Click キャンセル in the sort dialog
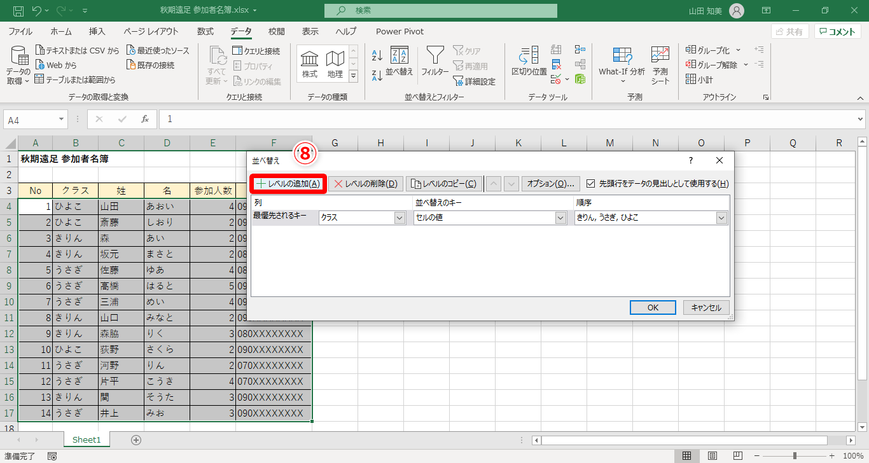This screenshot has width=869, height=463. tap(706, 307)
